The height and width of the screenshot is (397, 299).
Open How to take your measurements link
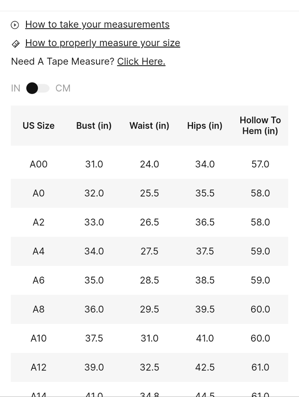click(x=97, y=24)
